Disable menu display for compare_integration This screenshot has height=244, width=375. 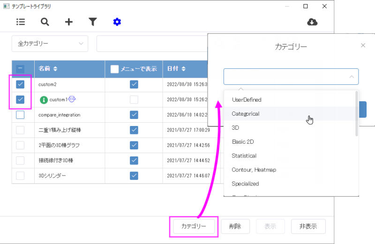(x=134, y=115)
